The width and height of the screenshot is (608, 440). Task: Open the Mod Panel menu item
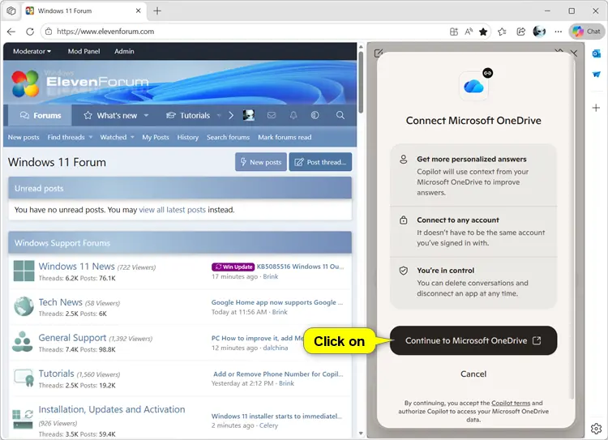click(83, 51)
